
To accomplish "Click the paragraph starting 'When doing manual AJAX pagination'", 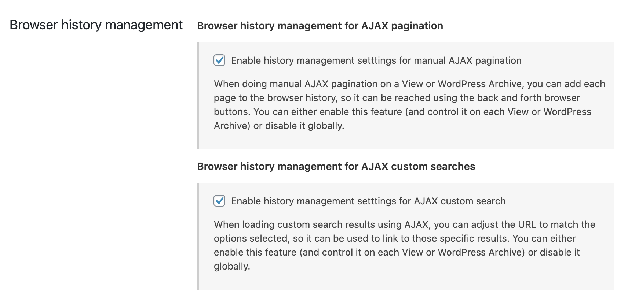I will coord(409,105).
